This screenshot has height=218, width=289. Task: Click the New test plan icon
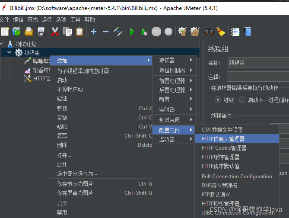click(x=5, y=32)
